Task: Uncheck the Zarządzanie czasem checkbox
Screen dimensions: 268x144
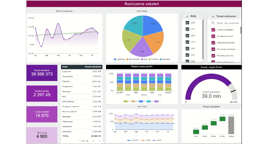Action: [x=213, y=36]
